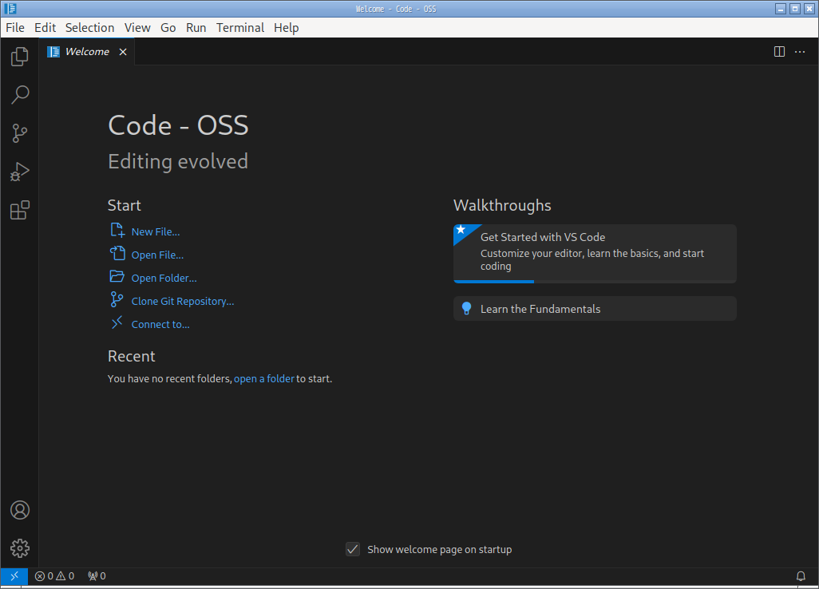Click the Open Folder... link
The width and height of the screenshot is (819, 589).
click(x=164, y=278)
